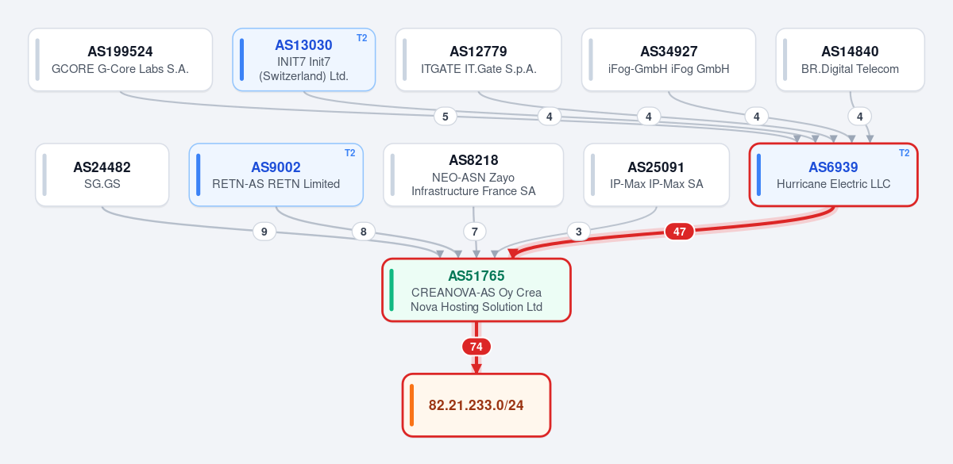Select the AS51765 CREANOVA node
Viewport: 953px width, 464px height.
tap(476, 290)
